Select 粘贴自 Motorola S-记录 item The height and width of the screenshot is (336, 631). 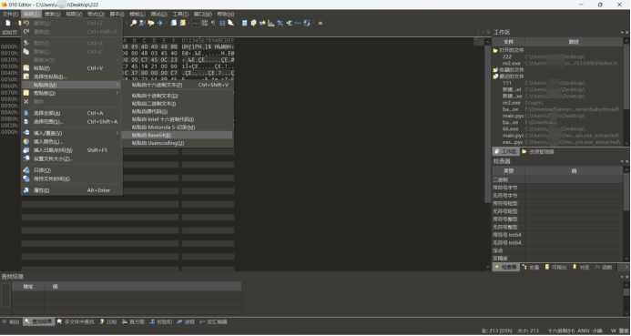(177, 127)
